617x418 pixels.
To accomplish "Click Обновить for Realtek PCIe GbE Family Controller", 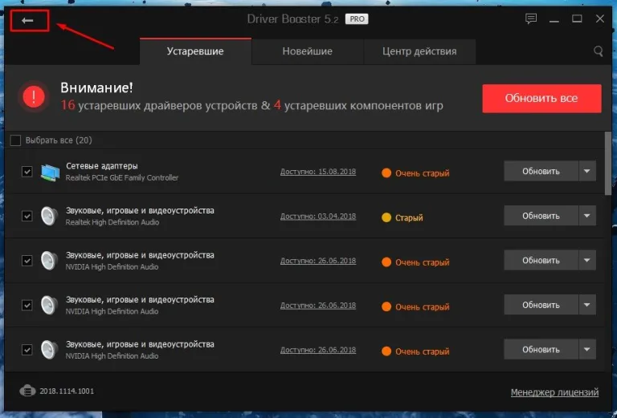I will [x=541, y=171].
